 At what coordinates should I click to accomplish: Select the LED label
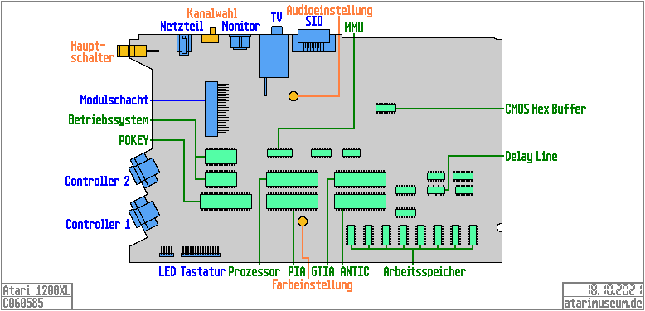(167, 271)
